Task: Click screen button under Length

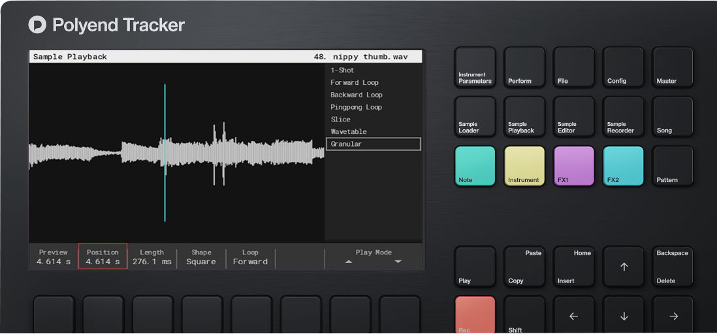Action: [x=153, y=315]
